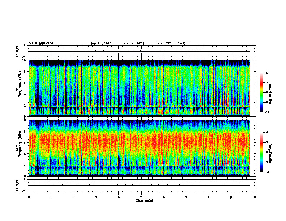This screenshot has height=221, width=286.
Task: Click time axis tick label "5"
Action: coord(141,197)
